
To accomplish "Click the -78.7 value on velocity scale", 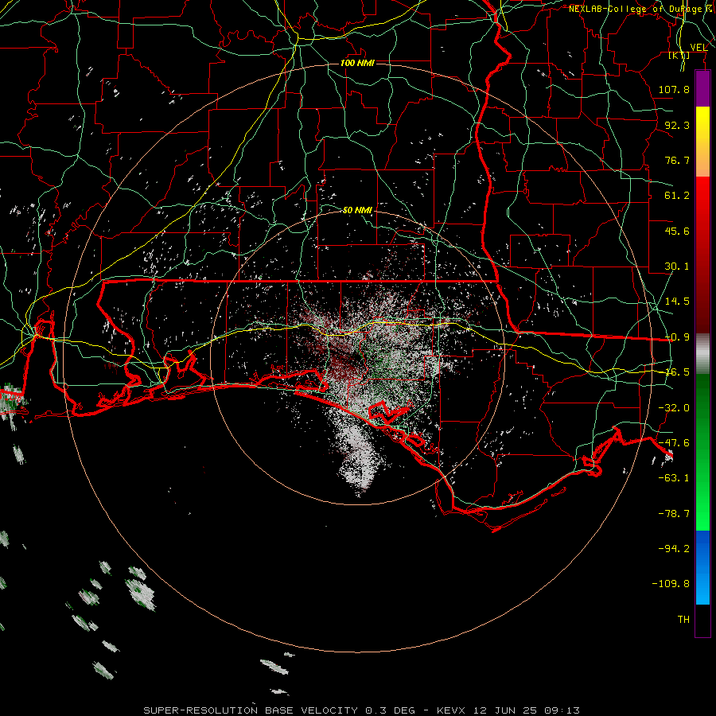I will coord(674,514).
